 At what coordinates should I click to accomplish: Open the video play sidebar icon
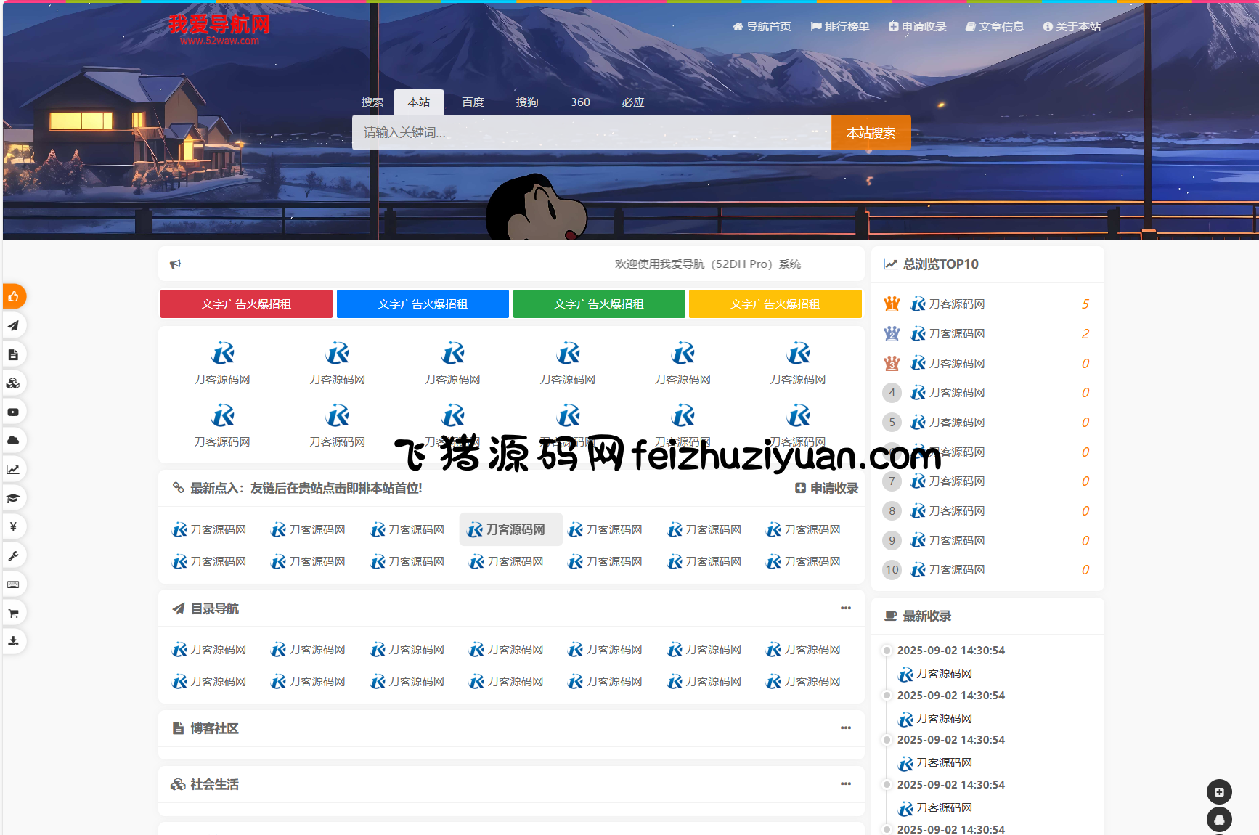(x=13, y=412)
